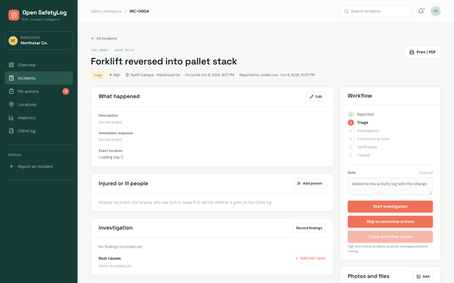Click the Start investigation button
Screen dimensions: 454x283
(x=390, y=207)
